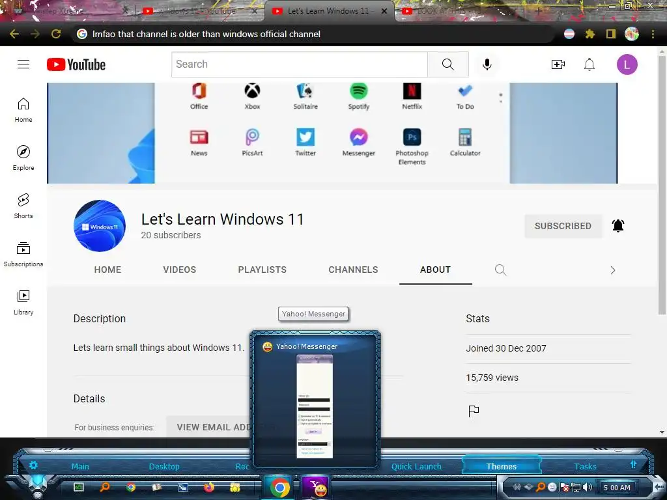
Task: Open Library in the sidebar
Action: point(23,302)
